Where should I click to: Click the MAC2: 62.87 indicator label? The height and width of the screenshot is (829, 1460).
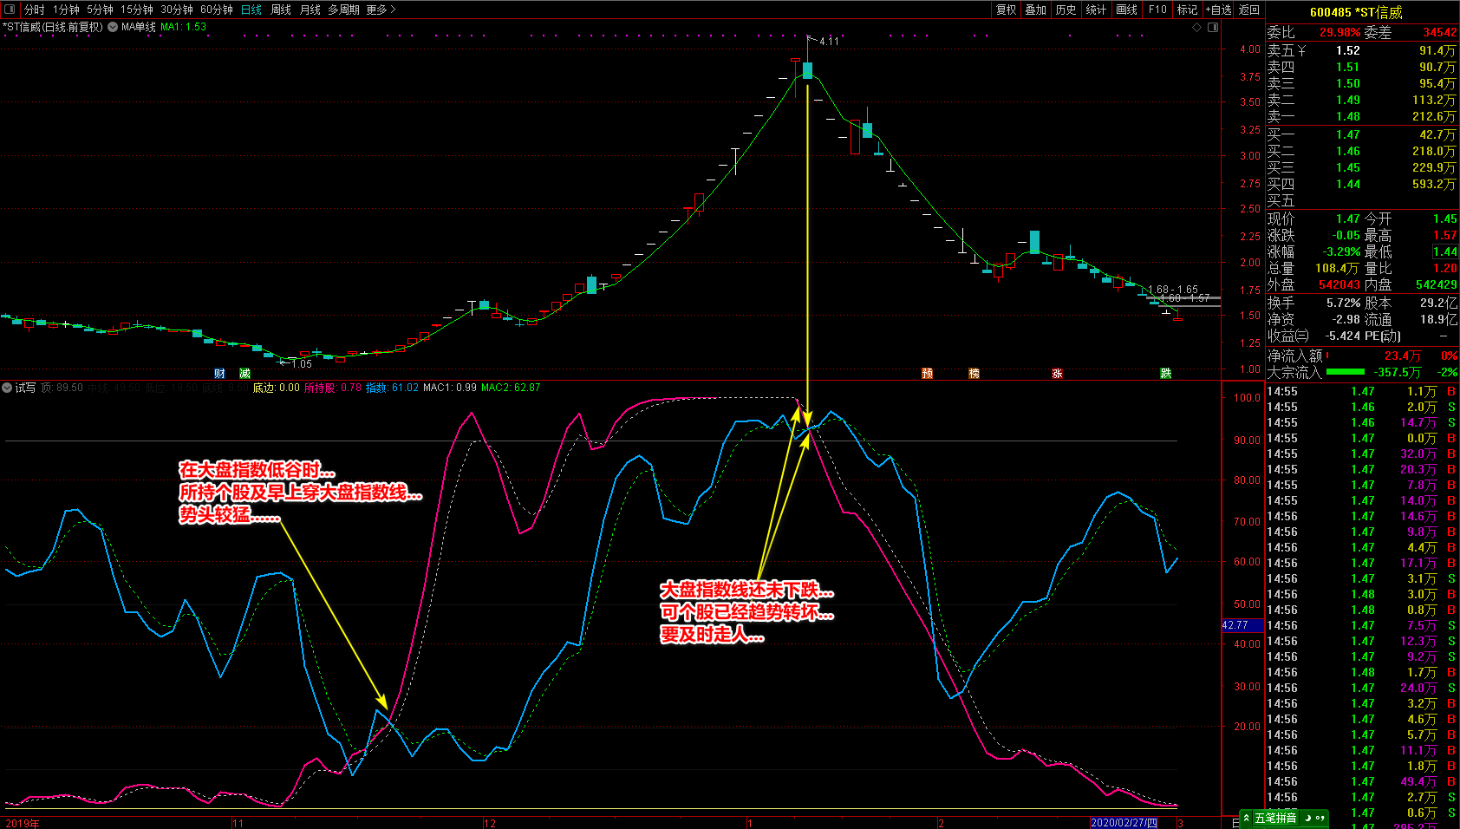tap(511, 388)
